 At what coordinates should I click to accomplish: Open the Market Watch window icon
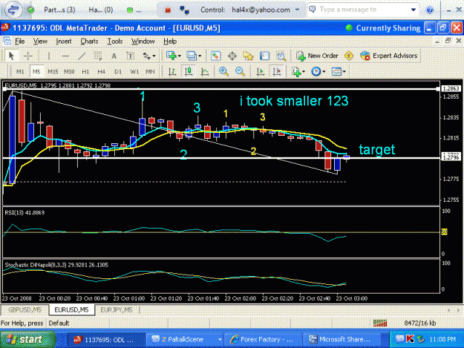coord(216,56)
